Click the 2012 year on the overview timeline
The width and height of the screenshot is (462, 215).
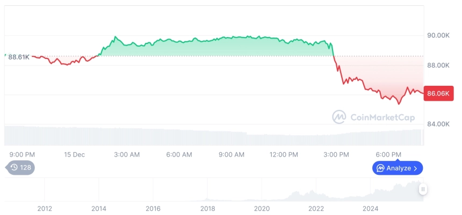[x=44, y=209]
